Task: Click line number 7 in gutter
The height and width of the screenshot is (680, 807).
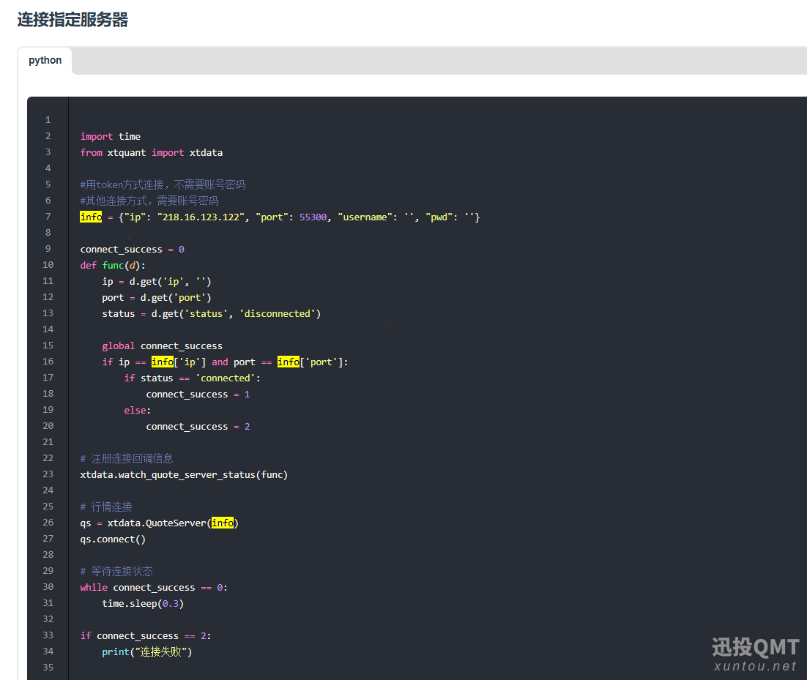Action: (48, 217)
